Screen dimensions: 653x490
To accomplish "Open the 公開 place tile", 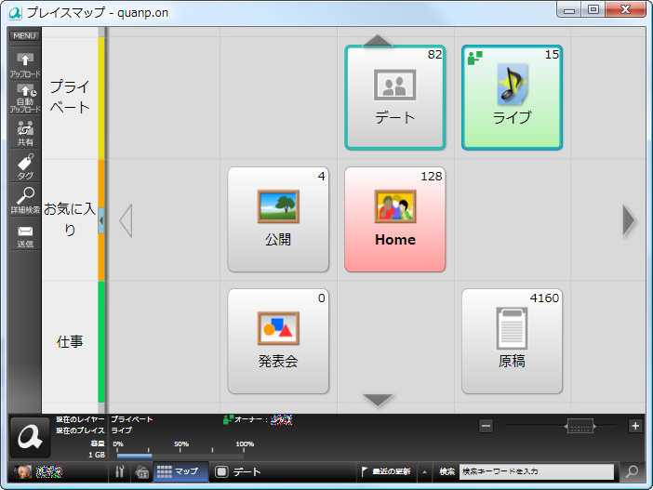I will point(278,219).
